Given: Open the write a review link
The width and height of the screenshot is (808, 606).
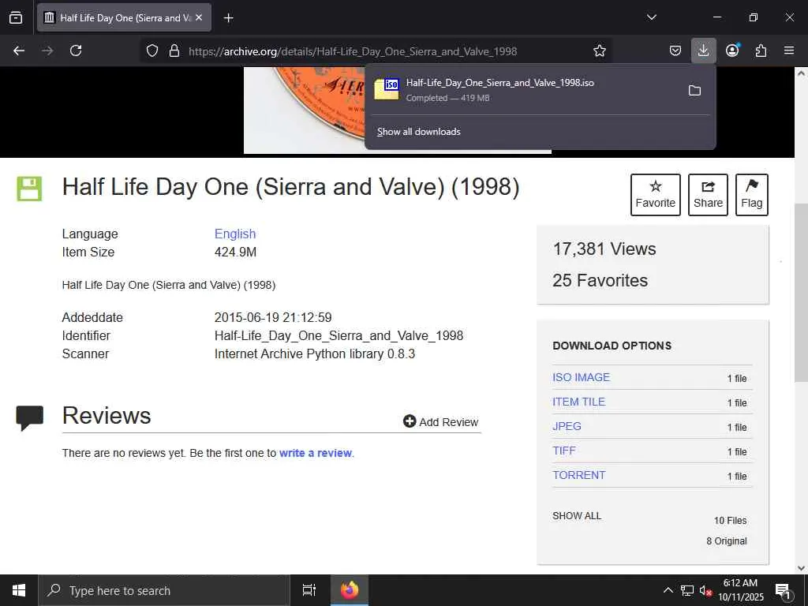Looking at the screenshot, I should pyautogui.click(x=316, y=453).
